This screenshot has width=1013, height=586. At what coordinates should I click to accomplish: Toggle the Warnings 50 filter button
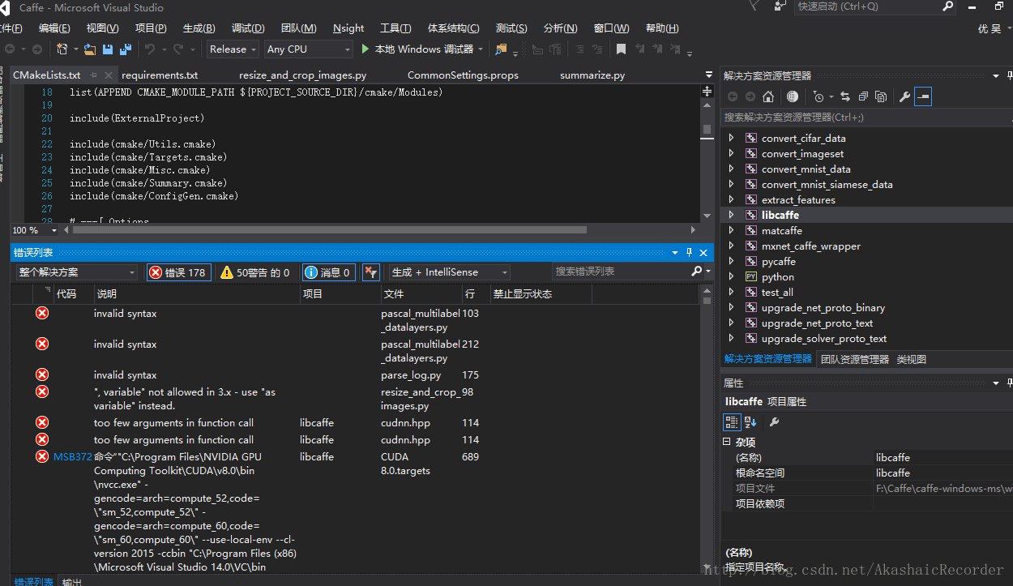click(x=255, y=272)
